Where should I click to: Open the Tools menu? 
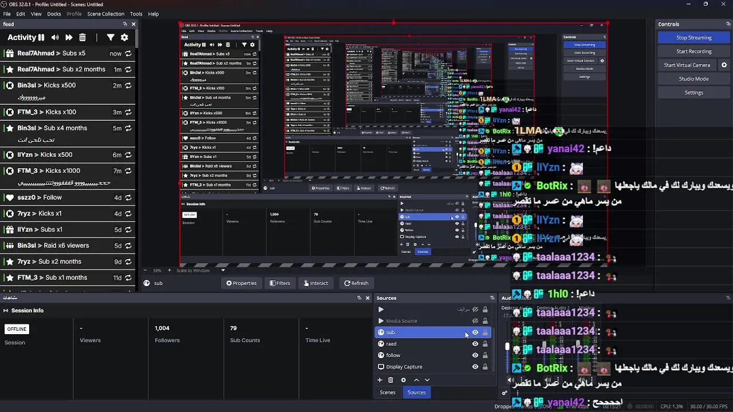pos(136,14)
